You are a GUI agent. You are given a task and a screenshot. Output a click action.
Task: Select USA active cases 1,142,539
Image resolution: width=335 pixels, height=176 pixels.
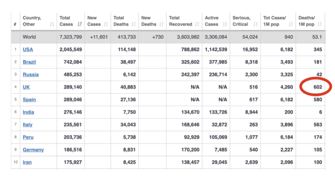coord(216,50)
